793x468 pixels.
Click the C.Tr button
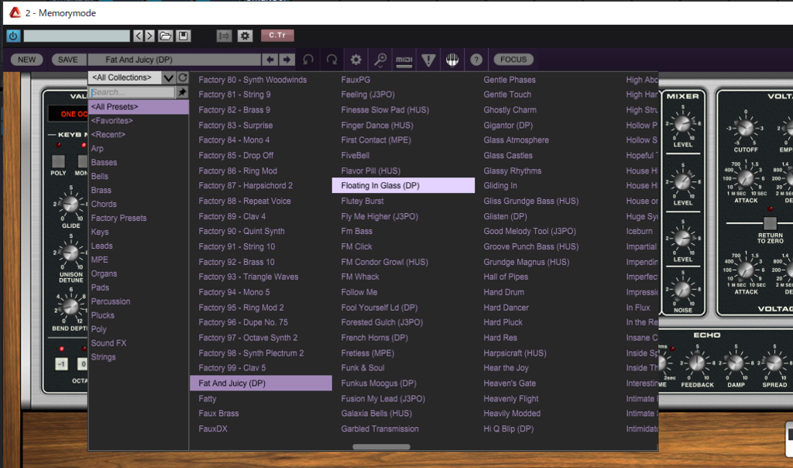[277, 36]
